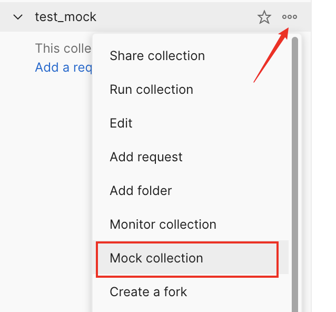Open Monitor collection from the menu
This screenshot has width=336, height=312.
click(163, 225)
